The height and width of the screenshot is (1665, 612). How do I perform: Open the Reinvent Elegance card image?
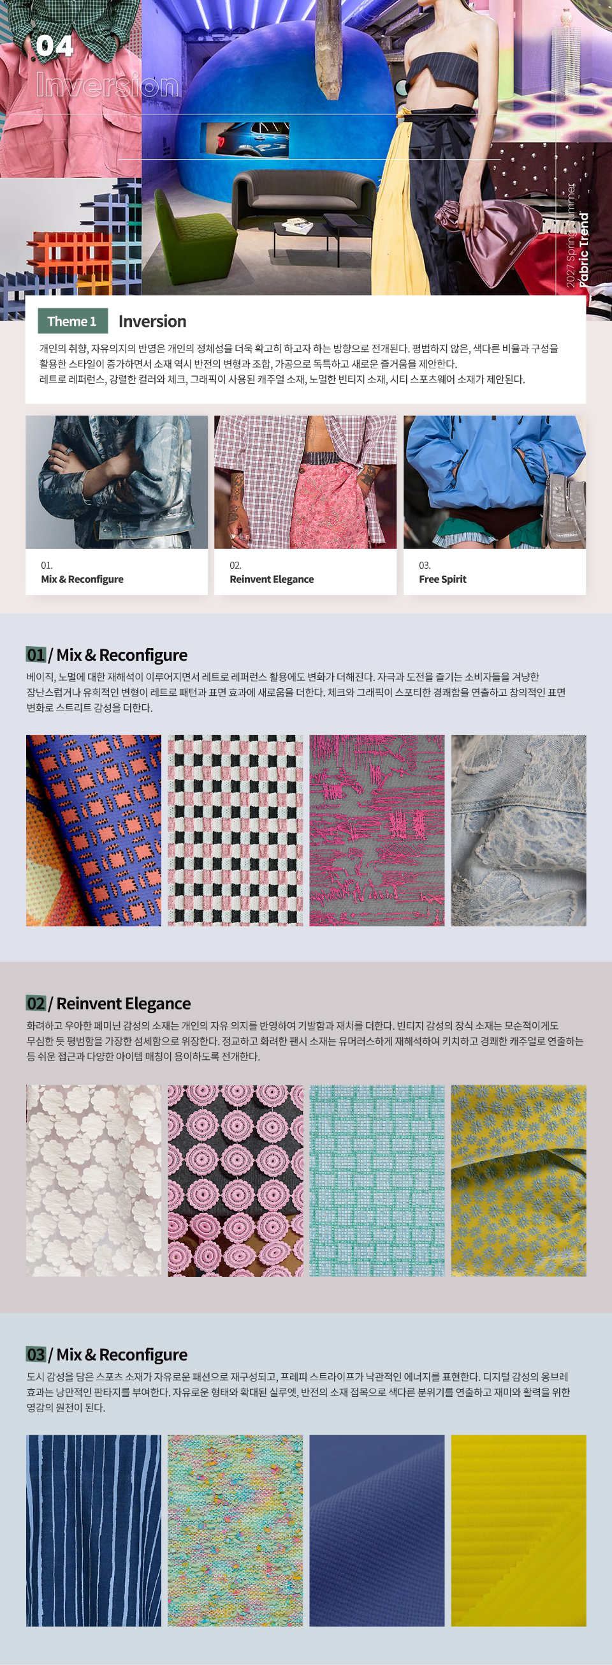pyautogui.click(x=305, y=482)
